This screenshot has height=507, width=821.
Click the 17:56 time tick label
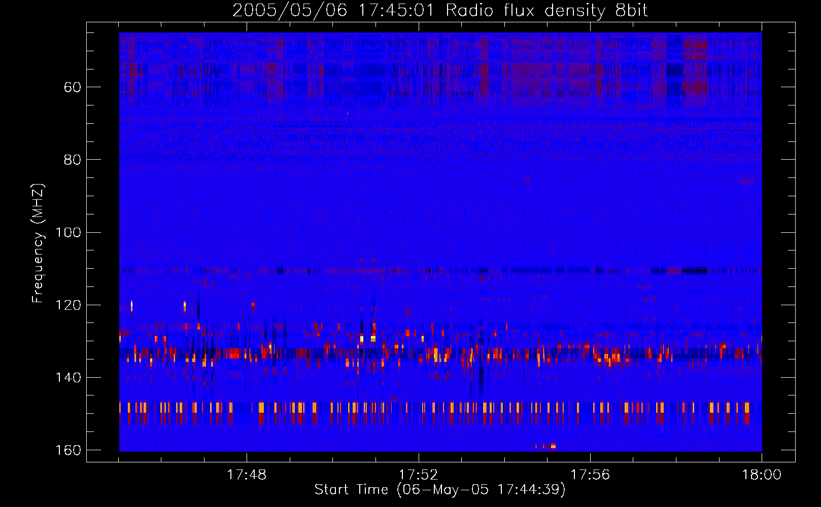[590, 475]
